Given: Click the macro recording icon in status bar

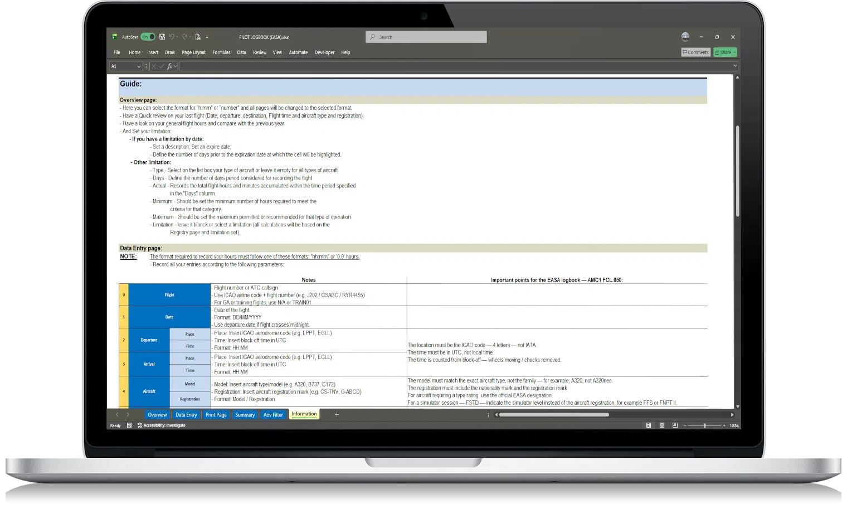Looking at the screenshot, I should coord(129,425).
